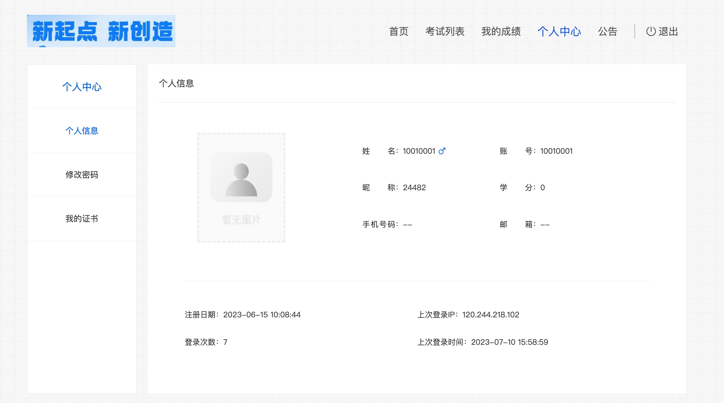724x403 pixels.
Task: Click the 暂无图片 avatar placeholder
Action: [241, 188]
